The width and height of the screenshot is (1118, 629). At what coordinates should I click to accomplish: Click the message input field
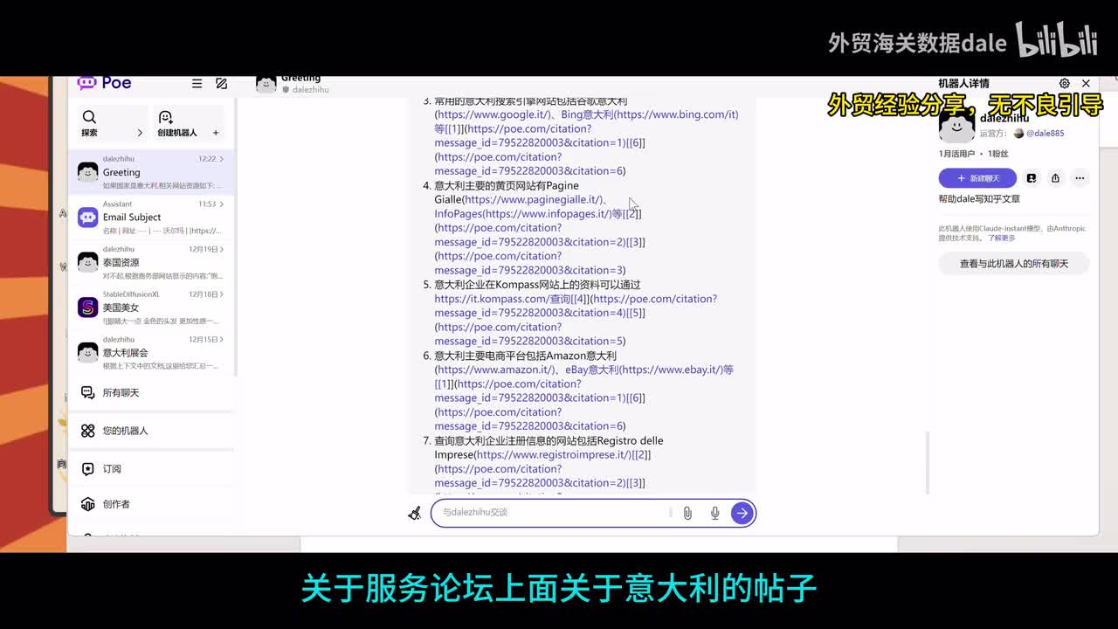(552, 513)
